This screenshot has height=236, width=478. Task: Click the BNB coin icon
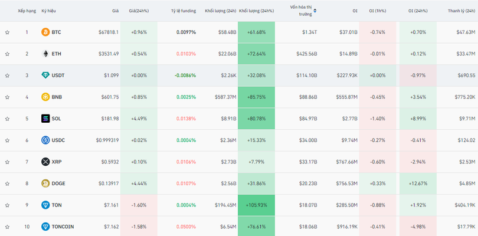click(x=45, y=97)
